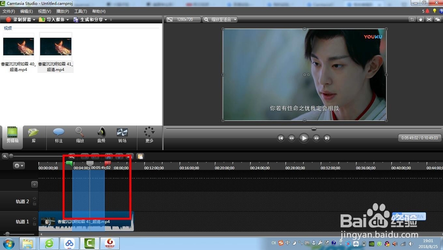Open the Audio (音频) tool
This screenshot has width=443, height=250.
[101, 135]
